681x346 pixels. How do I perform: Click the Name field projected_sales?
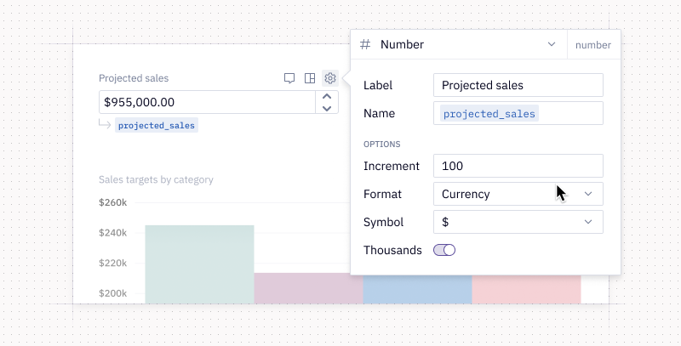coord(518,113)
